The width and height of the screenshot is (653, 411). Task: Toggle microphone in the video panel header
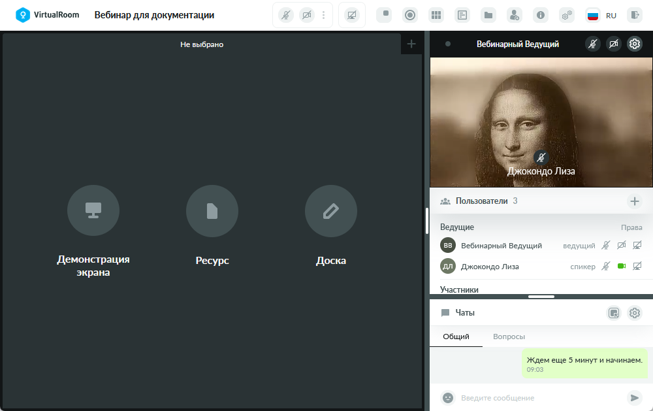coord(593,44)
